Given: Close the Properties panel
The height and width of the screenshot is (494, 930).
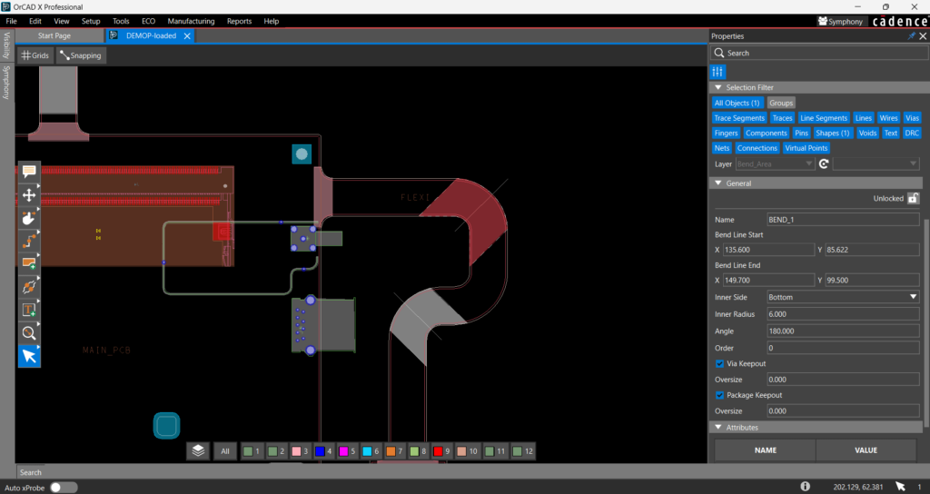Looking at the screenshot, I should 923,36.
